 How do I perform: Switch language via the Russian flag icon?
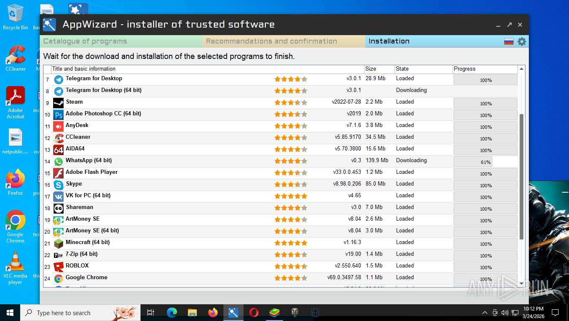point(509,41)
